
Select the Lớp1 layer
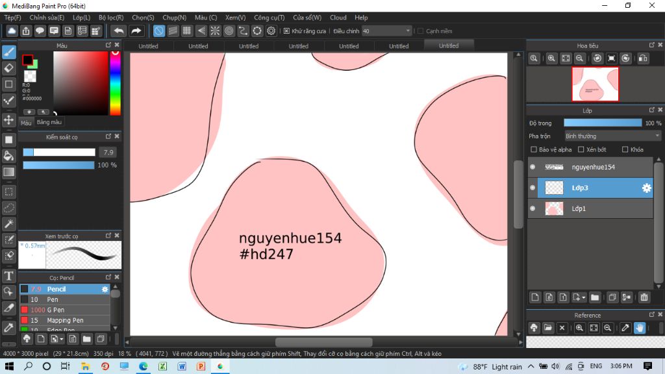(x=591, y=208)
